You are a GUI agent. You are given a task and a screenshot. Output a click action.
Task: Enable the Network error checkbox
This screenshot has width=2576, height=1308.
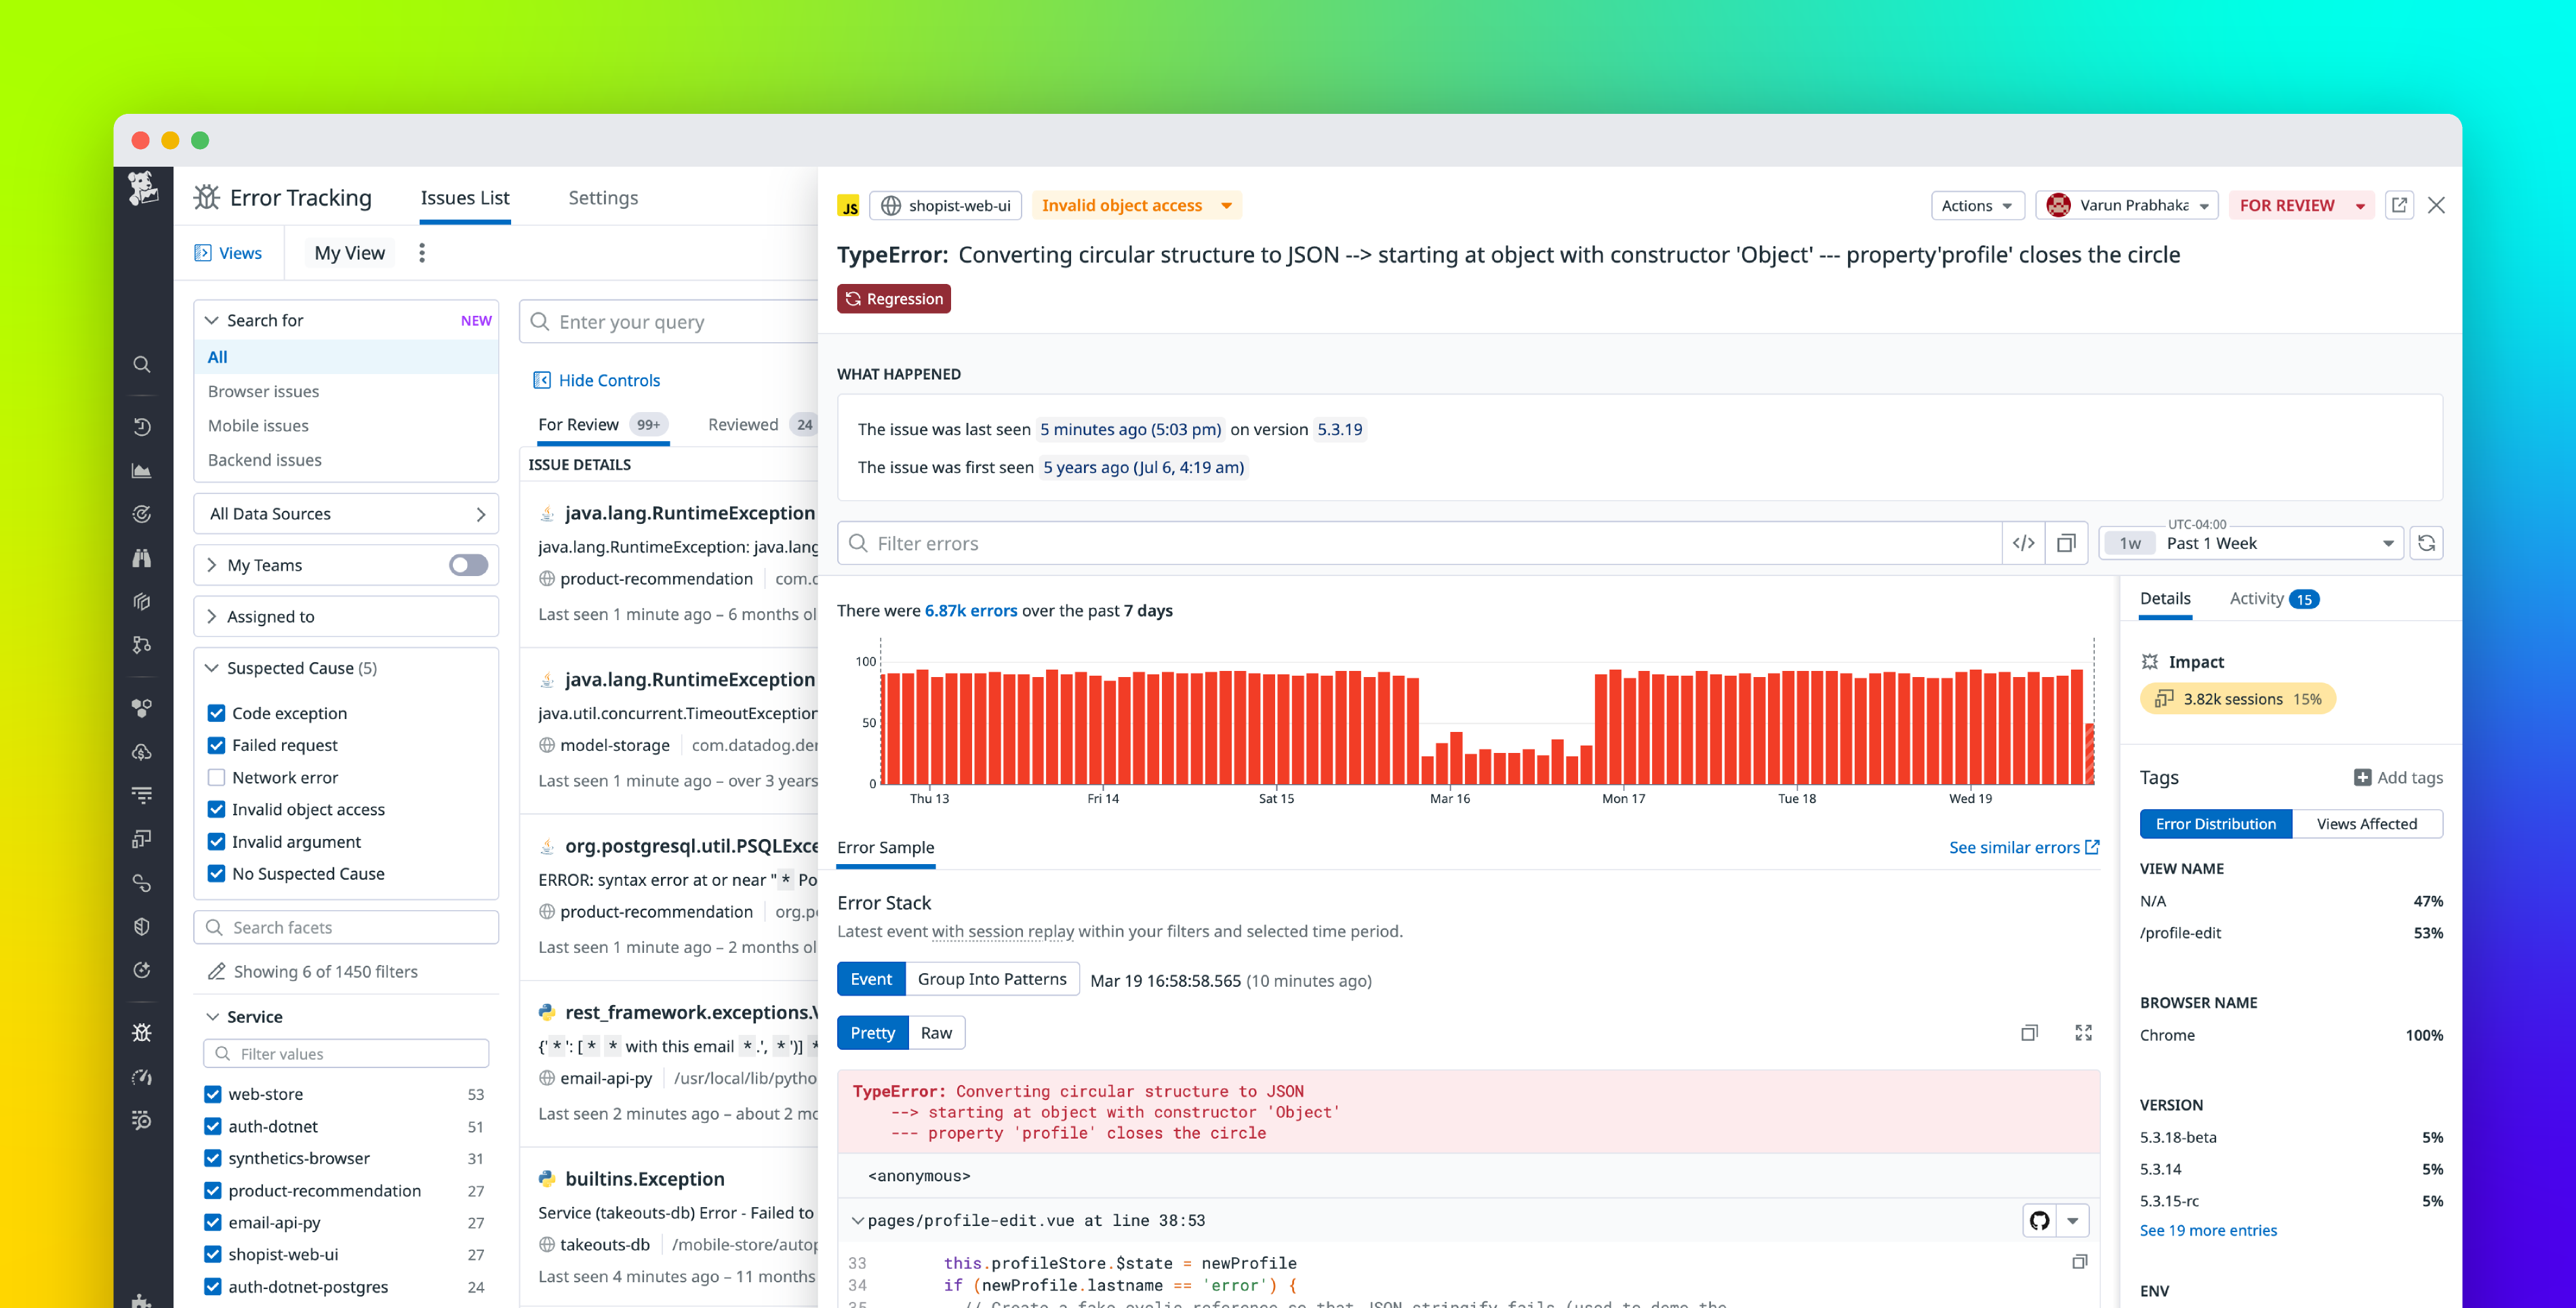tap(216, 777)
